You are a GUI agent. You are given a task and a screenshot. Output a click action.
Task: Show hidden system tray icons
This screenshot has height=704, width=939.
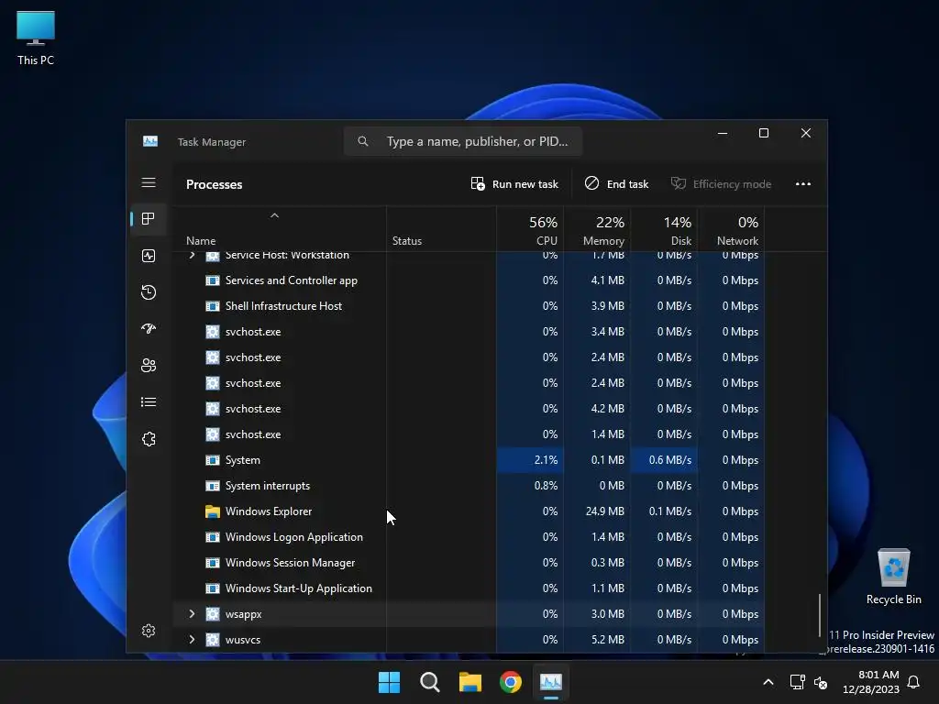click(x=768, y=682)
